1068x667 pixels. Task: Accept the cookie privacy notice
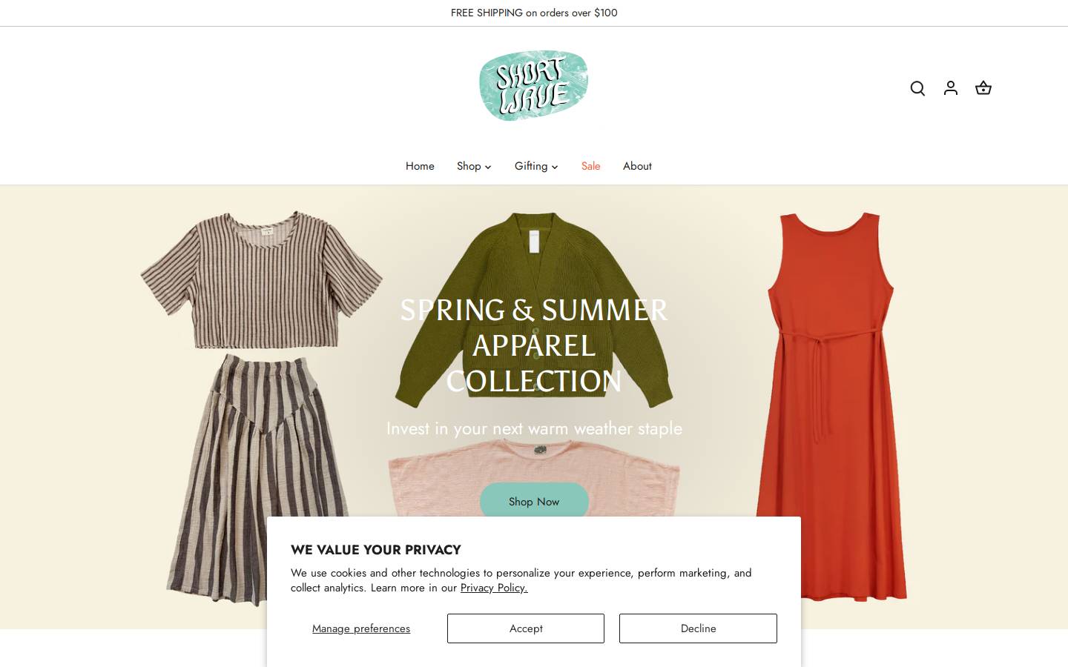(x=526, y=628)
